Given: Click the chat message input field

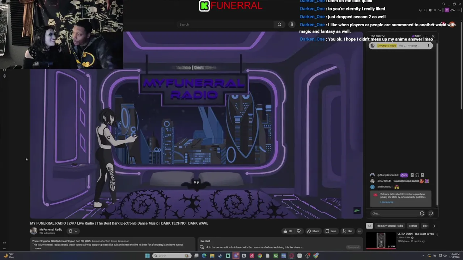Looking at the screenshot, I should tap(394, 213).
